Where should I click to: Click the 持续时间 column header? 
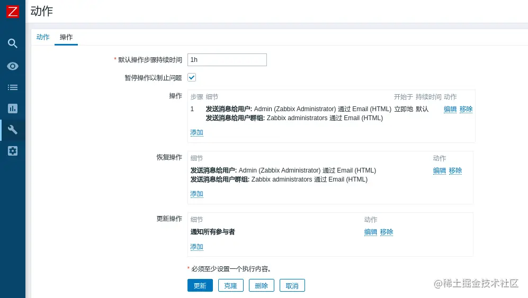(x=428, y=97)
